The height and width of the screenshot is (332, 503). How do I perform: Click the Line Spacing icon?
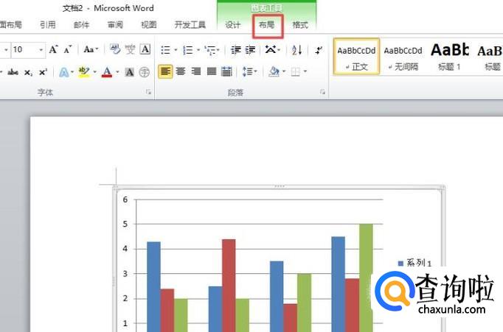coord(247,71)
